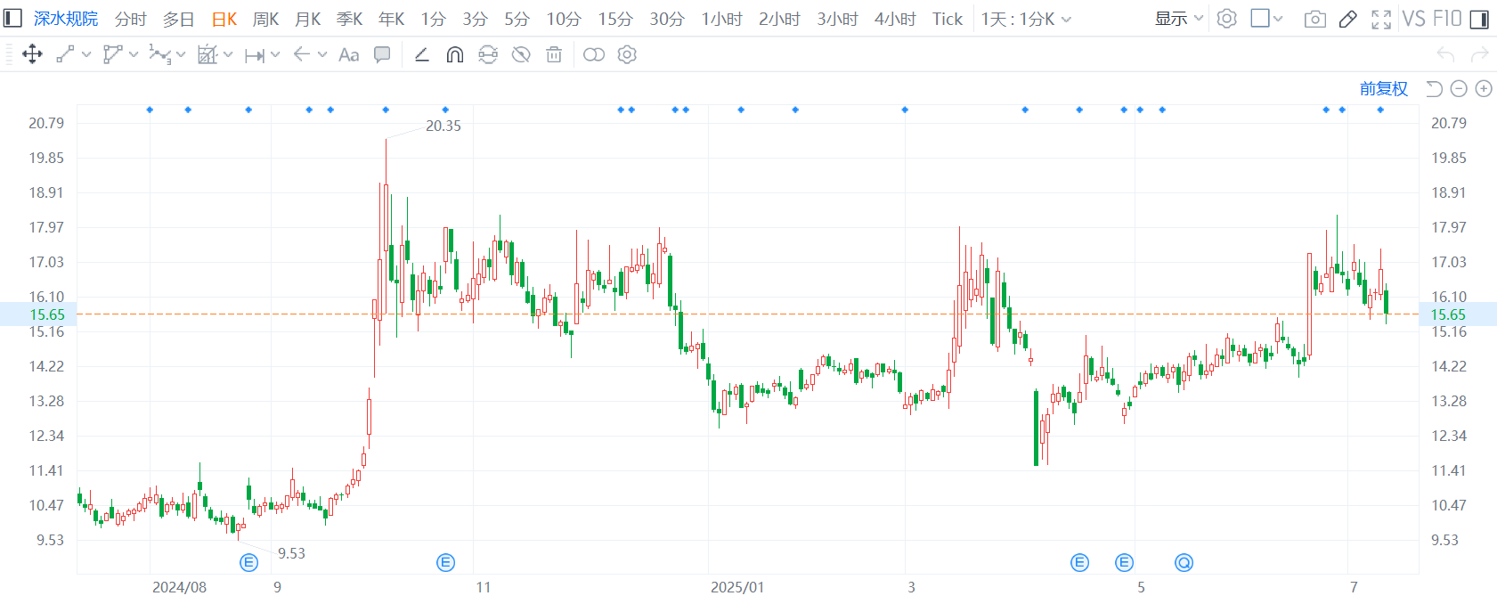Add a comment bubble note

point(382,54)
